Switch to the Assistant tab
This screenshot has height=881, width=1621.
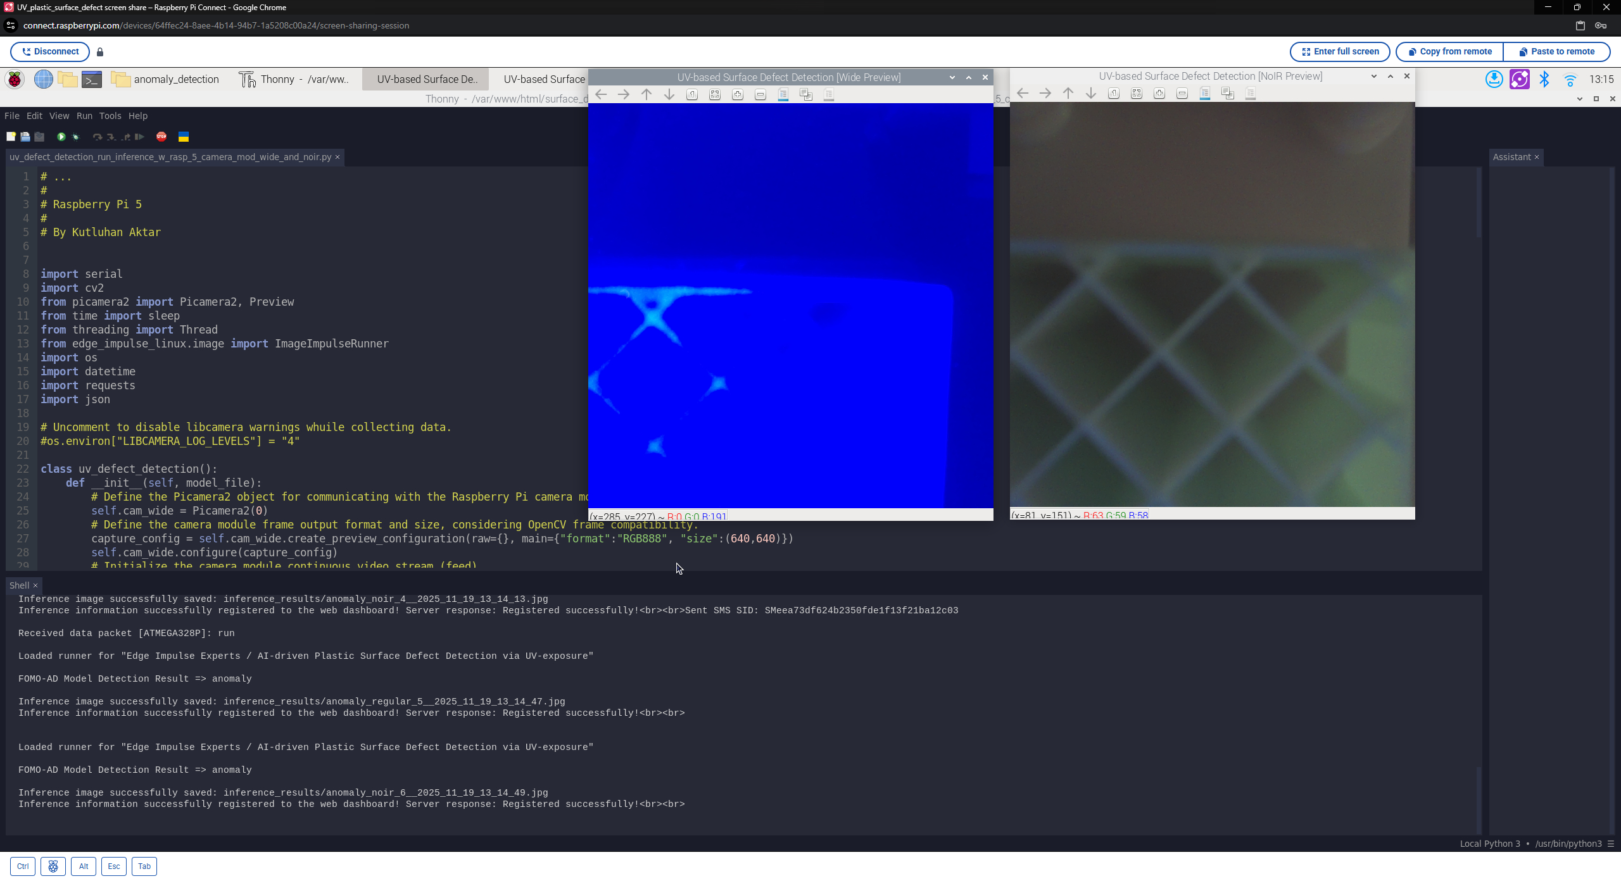[x=1513, y=156]
